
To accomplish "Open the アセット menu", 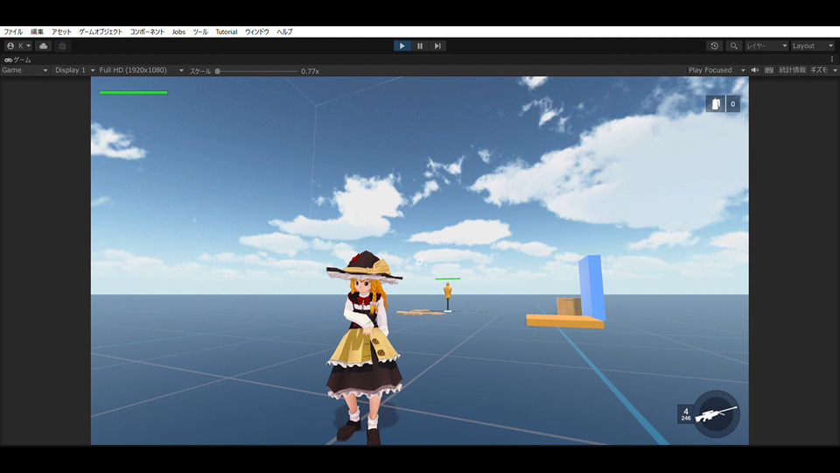I will click(61, 32).
